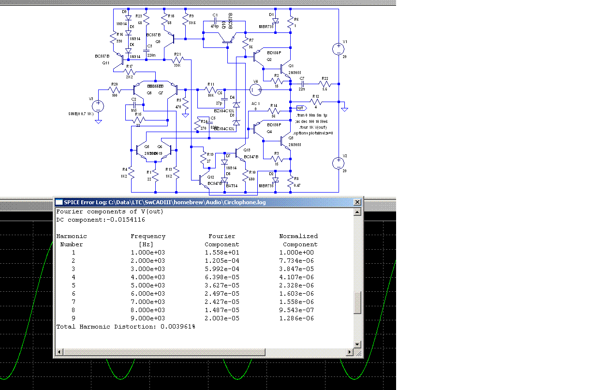This screenshot has width=606, height=390.
Task: Close the SPICE Error Log window
Action: (357, 202)
